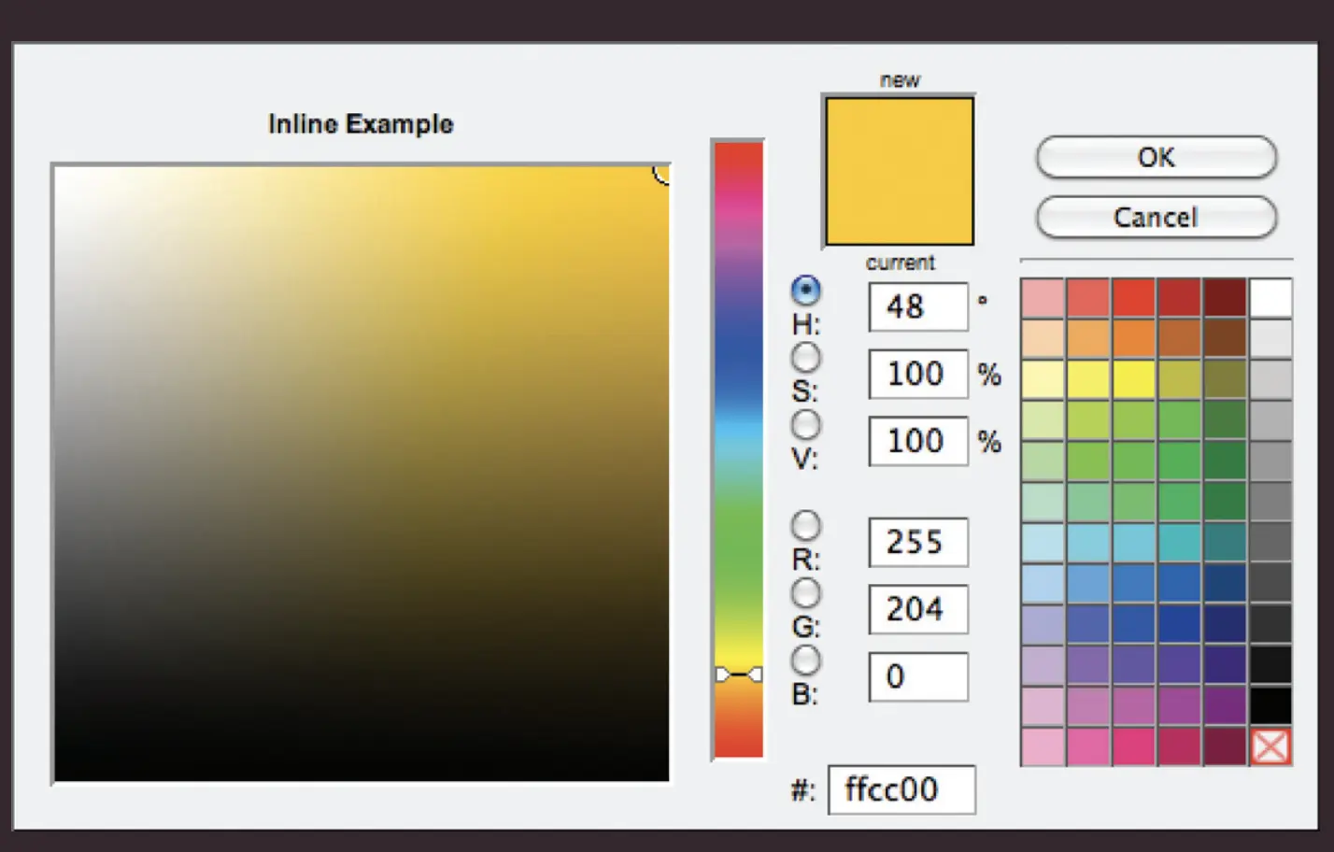Image resolution: width=1334 pixels, height=852 pixels.
Task: Pick the bright red palette swatch
Action: (x=1133, y=298)
